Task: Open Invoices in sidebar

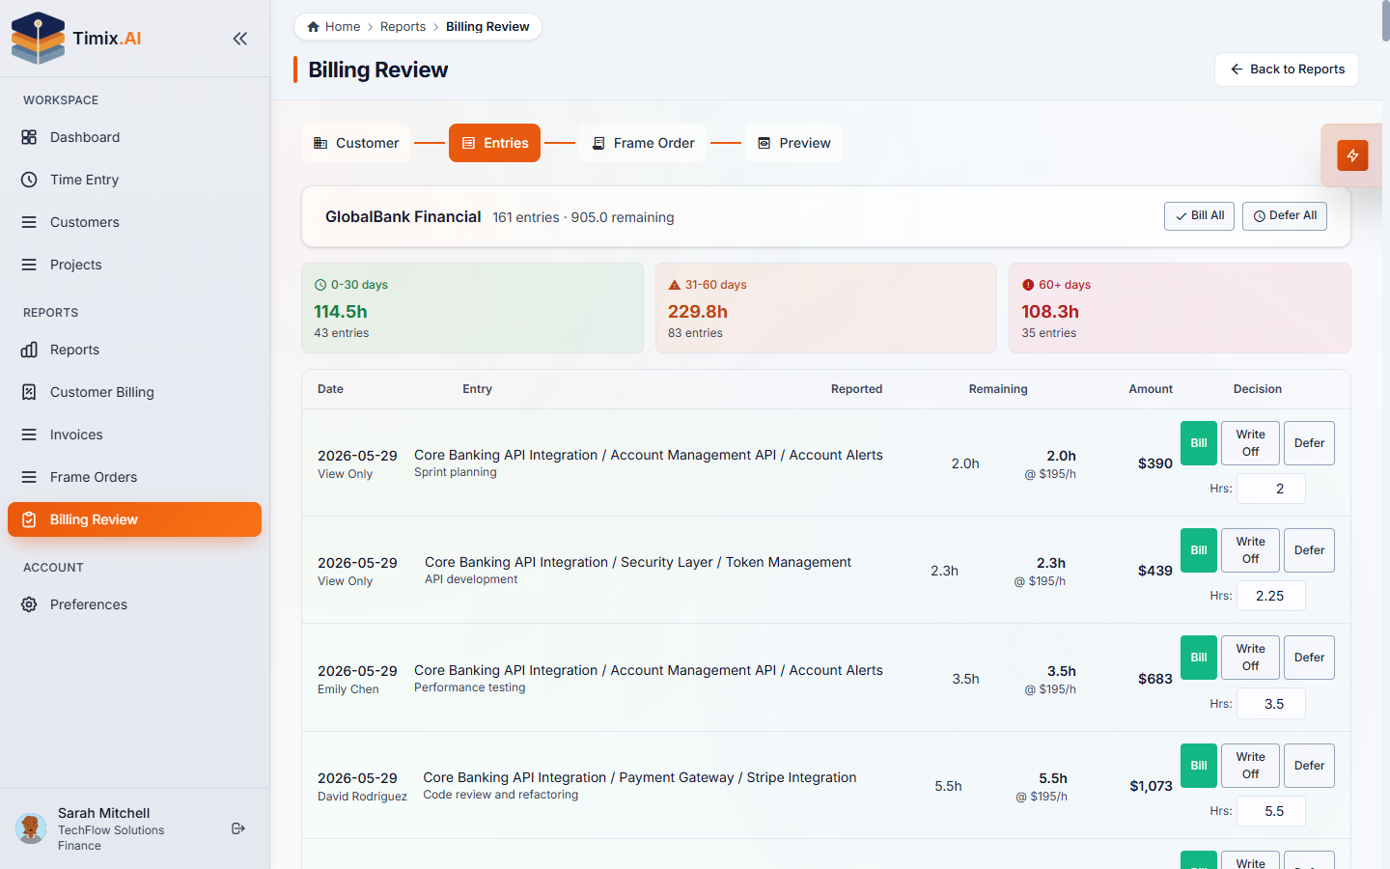Action: 134,434
